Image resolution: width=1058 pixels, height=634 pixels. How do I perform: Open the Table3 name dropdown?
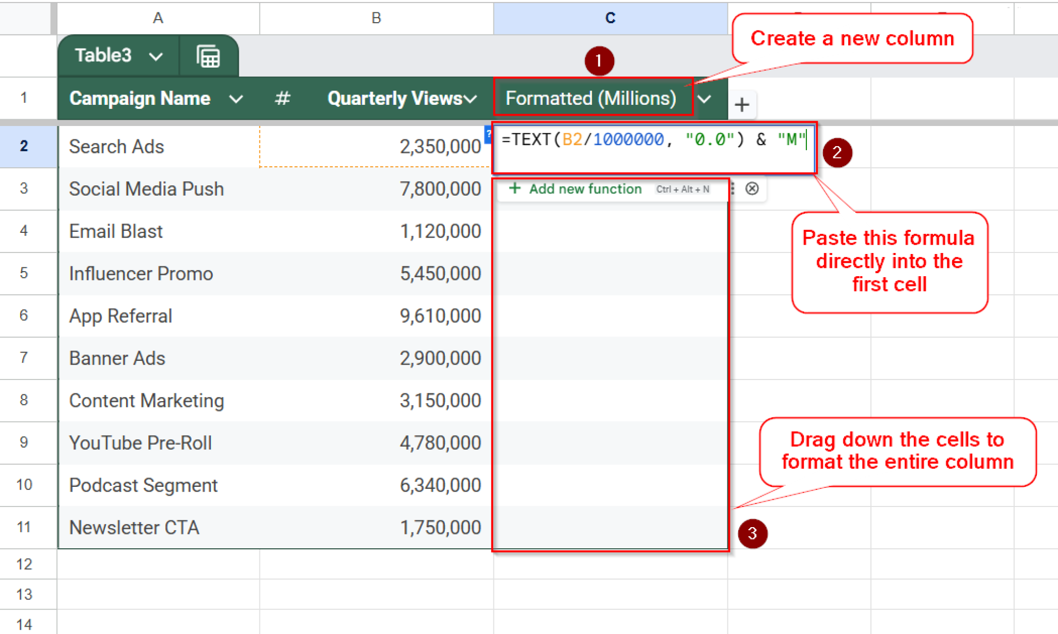click(x=155, y=56)
